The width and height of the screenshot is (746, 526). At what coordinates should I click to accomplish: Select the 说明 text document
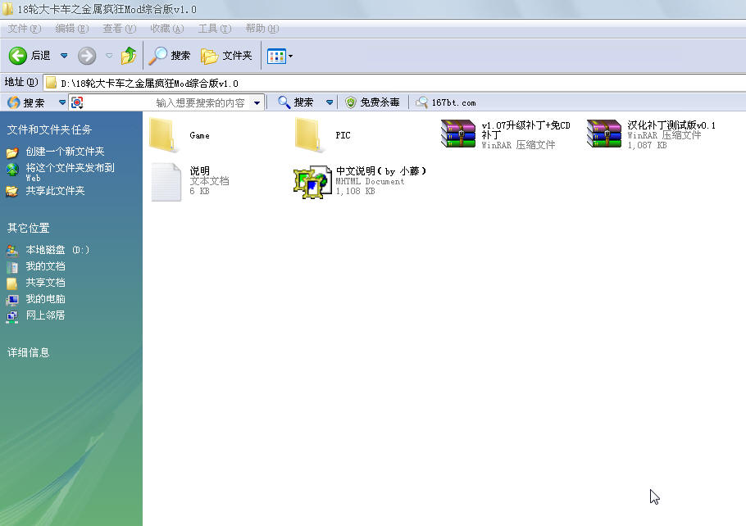point(166,181)
